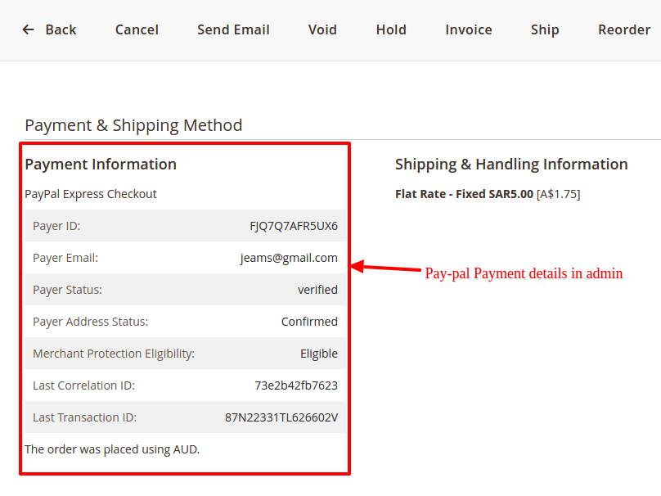Click the Payment Information section title

click(x=101, y=165)
